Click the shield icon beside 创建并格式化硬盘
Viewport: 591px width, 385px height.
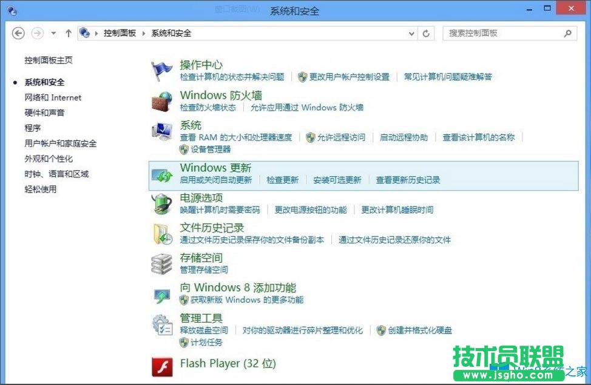381,330
